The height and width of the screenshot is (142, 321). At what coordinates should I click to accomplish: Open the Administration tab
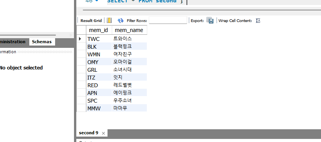pyautogui.click(x=13, y=42)
